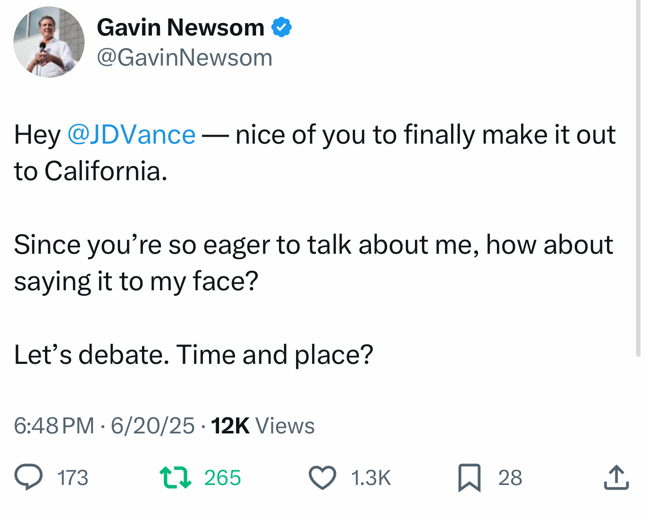The image size is (645, 520).
Task: Click the 173 replies count
Action: pyautogui.click(x=73, y=477)
